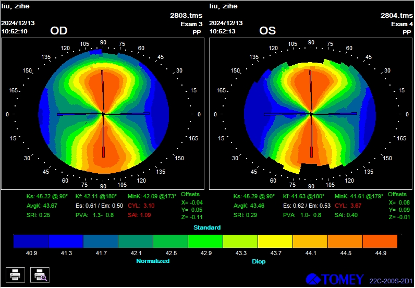
Task: Select the 40.9 dark blue swatch
Action: [31, 241]
